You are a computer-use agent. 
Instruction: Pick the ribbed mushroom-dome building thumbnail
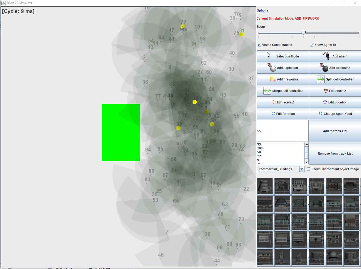pyautogui.click(x=334, y=257)
